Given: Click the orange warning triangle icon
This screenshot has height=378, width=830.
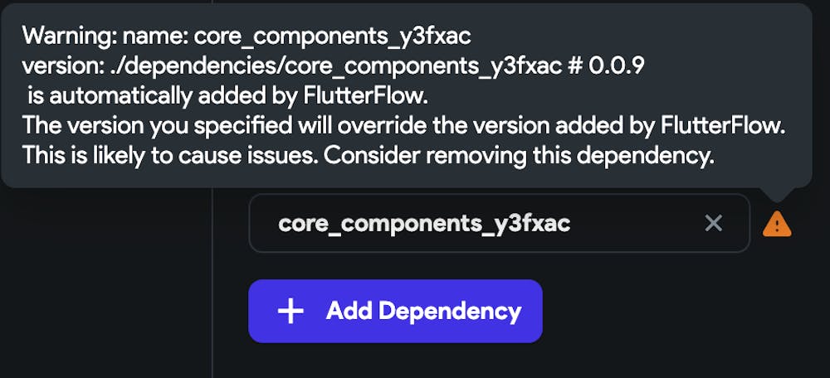Looking at the screenshot, I should click(x=777, y=224).
